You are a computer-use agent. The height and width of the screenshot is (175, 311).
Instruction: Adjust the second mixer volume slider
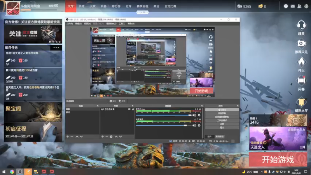pyautogui.click(x=164, y=125)
